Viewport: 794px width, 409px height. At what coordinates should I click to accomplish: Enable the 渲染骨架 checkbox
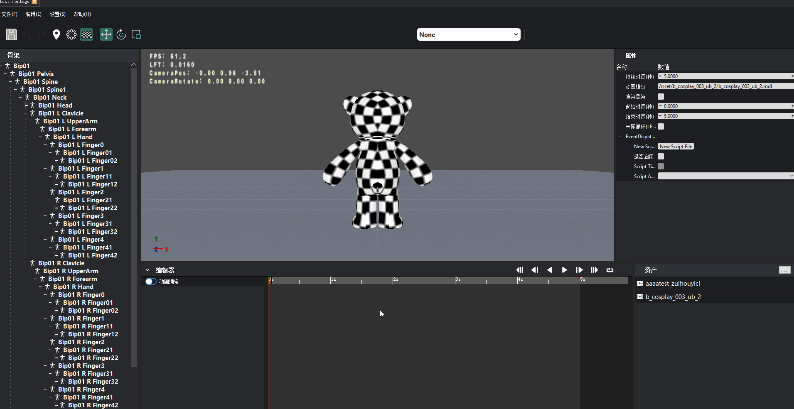(661, 97)
